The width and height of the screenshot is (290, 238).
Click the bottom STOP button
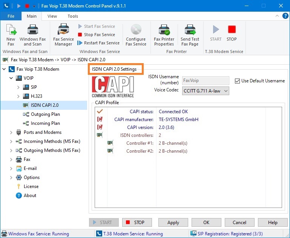point(137,223)
